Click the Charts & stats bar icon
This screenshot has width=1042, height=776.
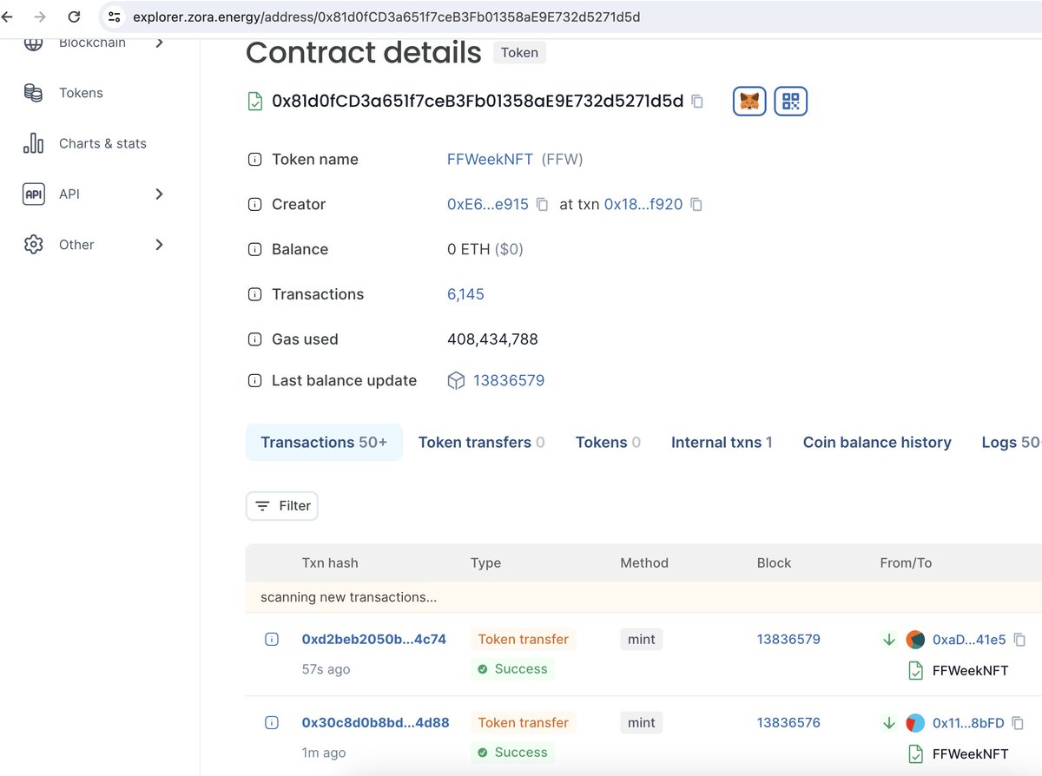pyautogui.click(x=33, y=143)
